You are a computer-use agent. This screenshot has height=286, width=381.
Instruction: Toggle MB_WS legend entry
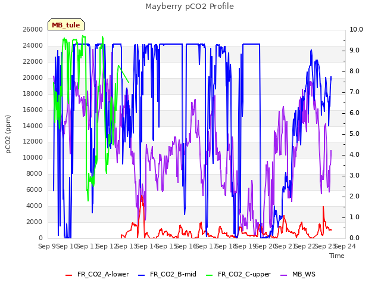pos(298,274)
